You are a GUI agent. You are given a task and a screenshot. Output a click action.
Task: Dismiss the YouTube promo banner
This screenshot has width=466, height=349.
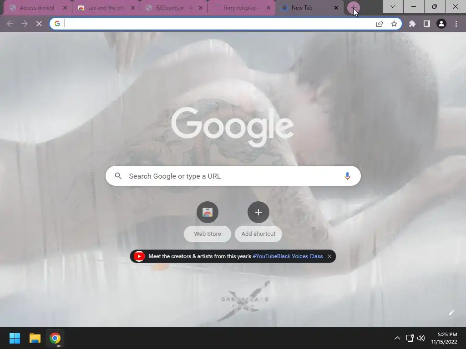click(x=329, y=256)
